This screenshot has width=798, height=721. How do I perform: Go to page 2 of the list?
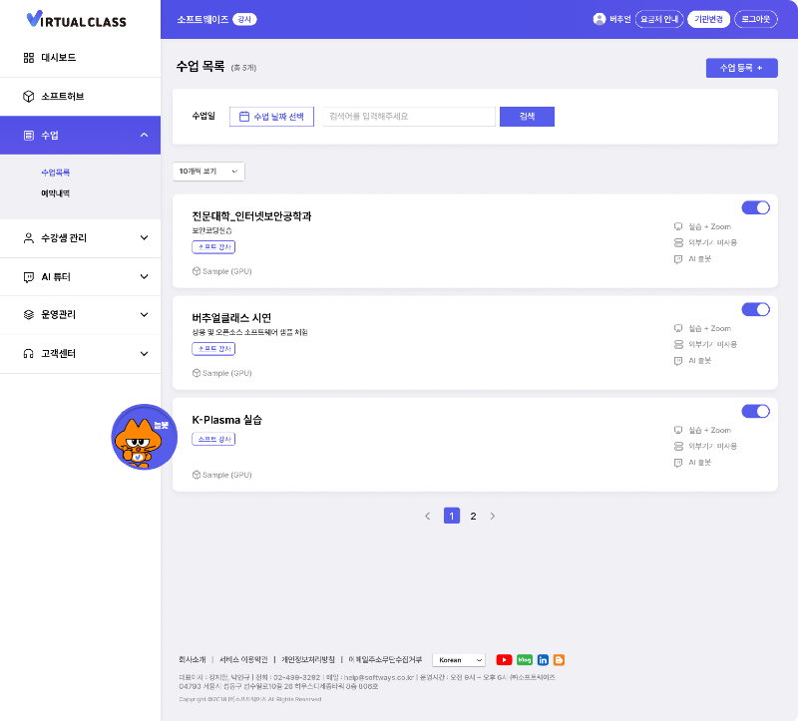tap(473, 516)
